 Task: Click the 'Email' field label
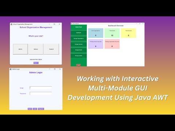(22, 88)
